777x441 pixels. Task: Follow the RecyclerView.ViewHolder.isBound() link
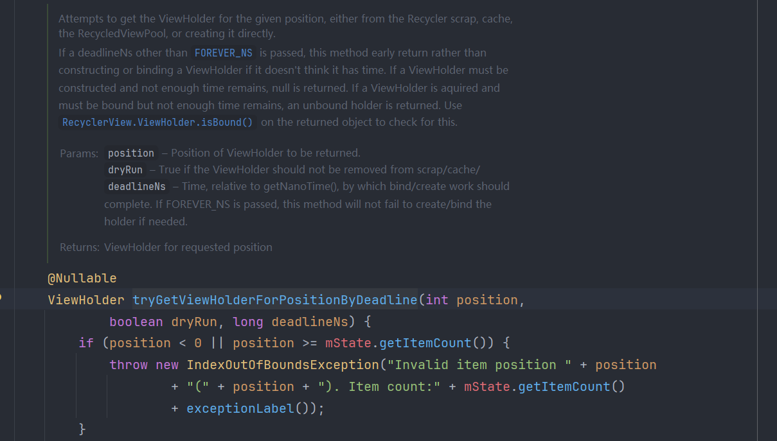pos(157,122)
